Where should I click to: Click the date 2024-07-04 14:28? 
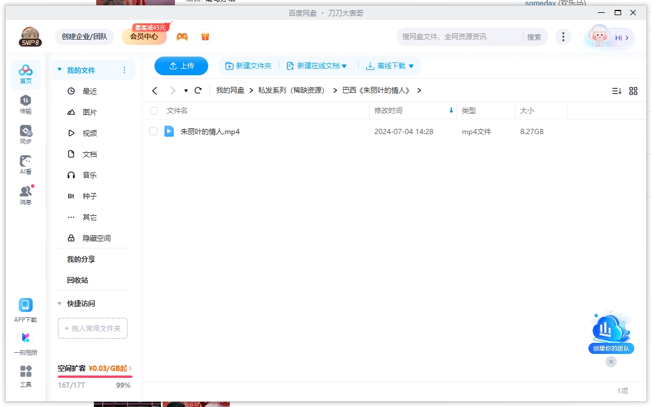(404, 132)
